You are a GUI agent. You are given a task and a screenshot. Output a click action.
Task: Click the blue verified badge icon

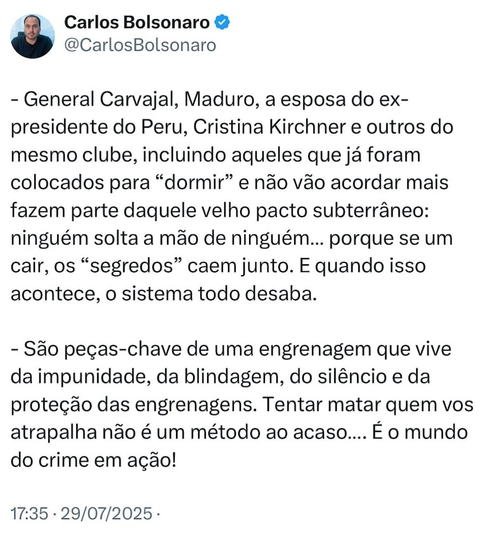click(x=222, y=22)
